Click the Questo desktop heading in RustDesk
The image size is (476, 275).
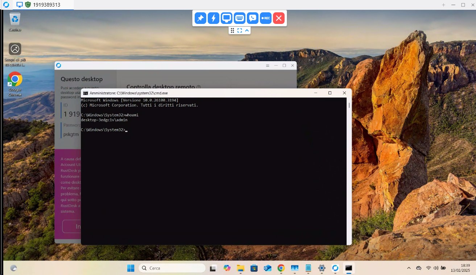coord(82,79)
